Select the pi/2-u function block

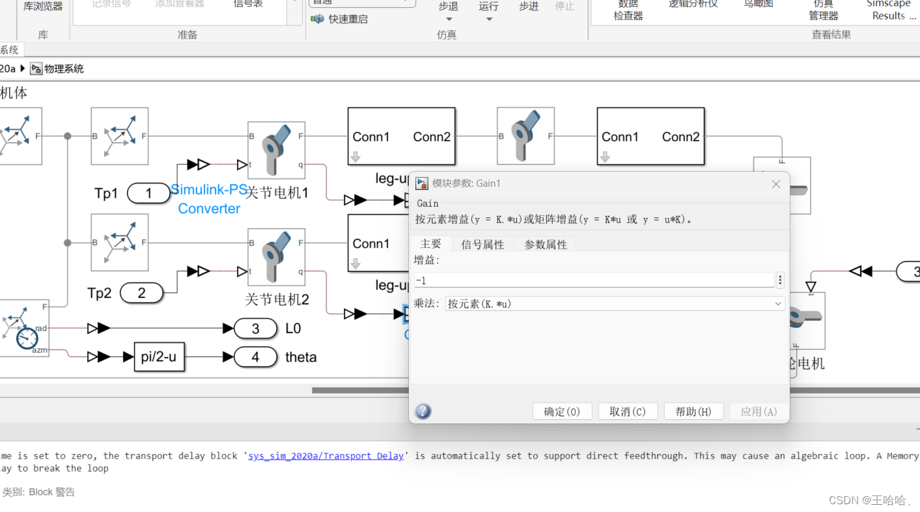pos(159,357)
